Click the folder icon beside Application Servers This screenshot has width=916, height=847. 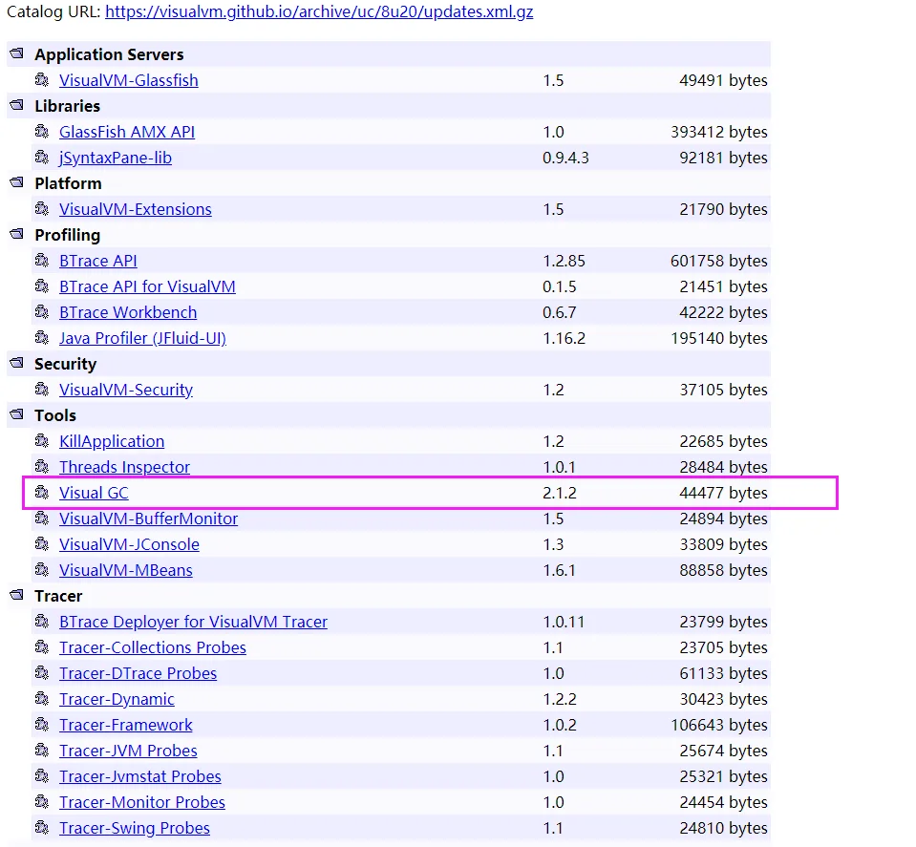coord(17,53)
